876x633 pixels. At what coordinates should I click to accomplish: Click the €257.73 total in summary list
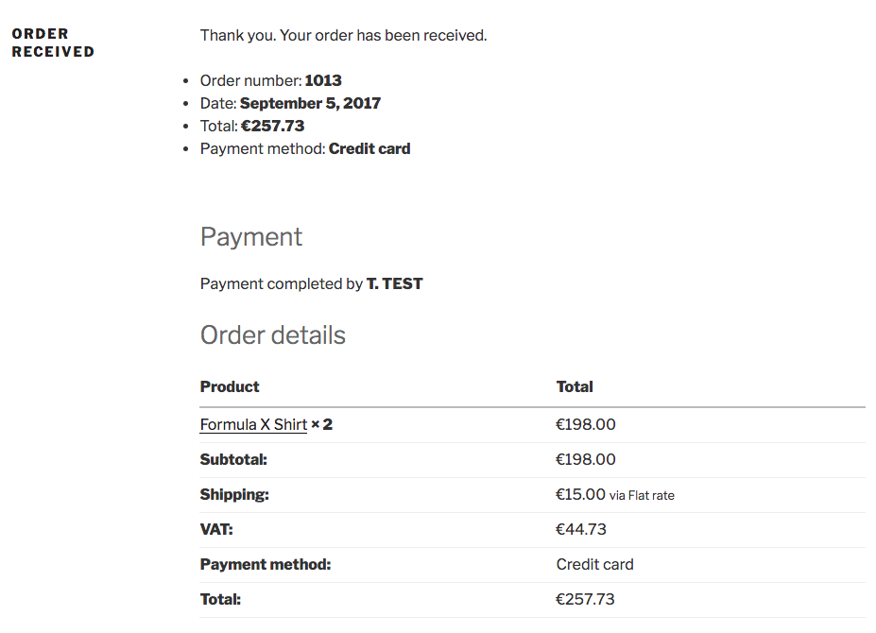(272, 127)
